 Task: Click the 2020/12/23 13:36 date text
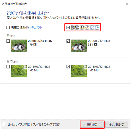click(x=40, y=41)
